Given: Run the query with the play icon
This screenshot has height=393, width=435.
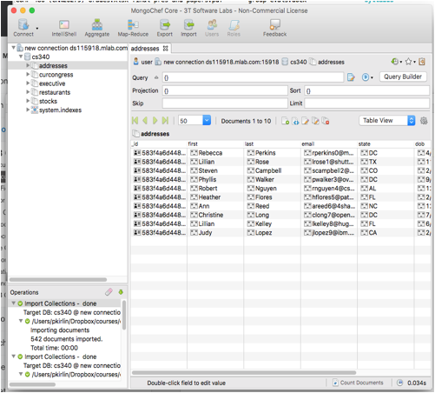Looking at the screenshot, I should (366, 77).
